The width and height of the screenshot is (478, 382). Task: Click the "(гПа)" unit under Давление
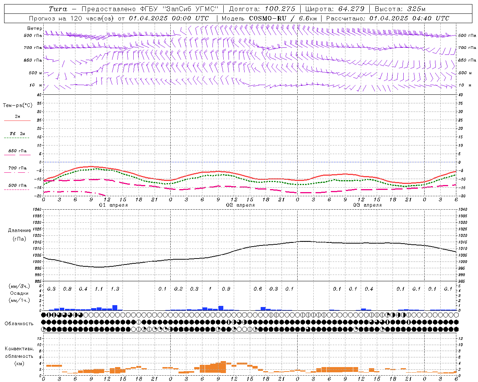[19, 239]
